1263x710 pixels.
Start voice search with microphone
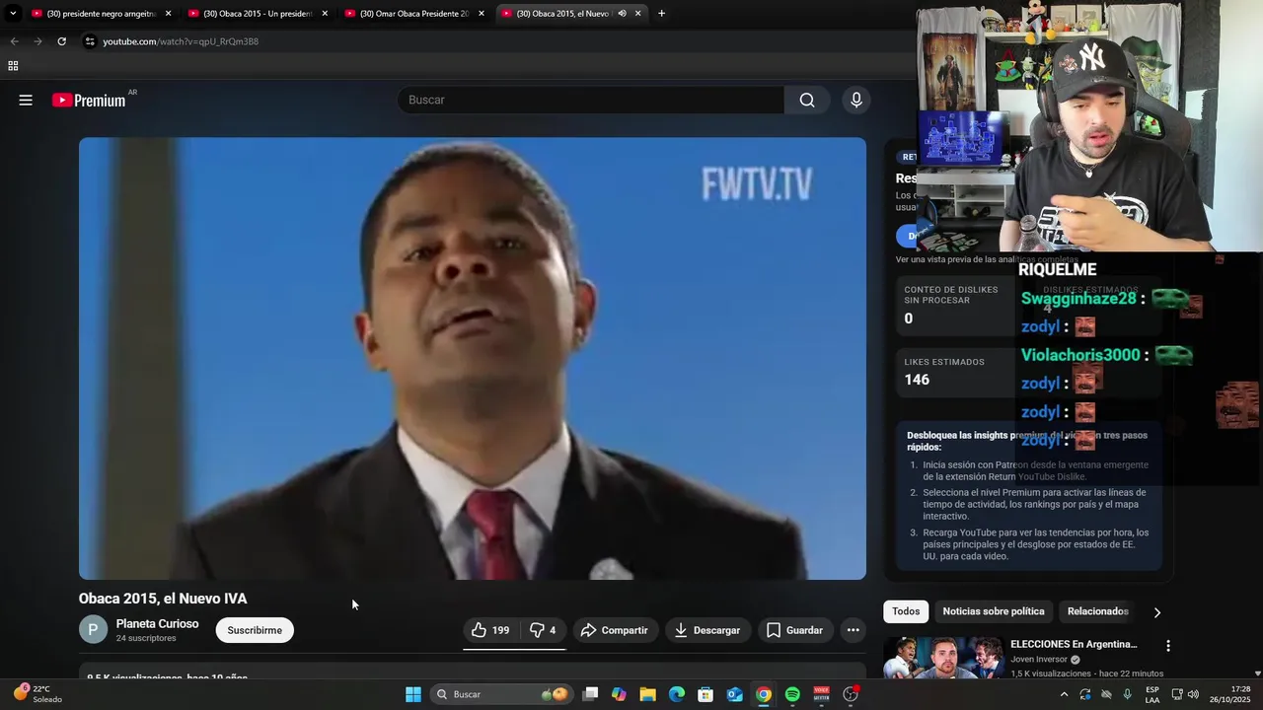855,100
